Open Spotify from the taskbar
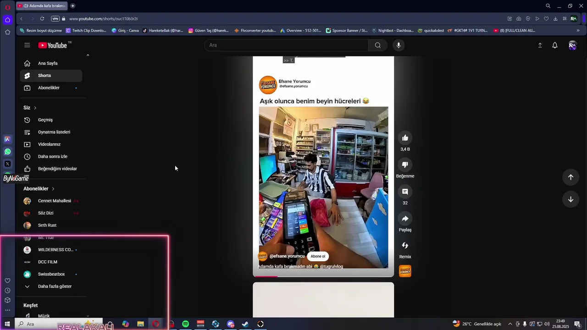The width and height of the screenshot is (587, 330). pos(185,324)
